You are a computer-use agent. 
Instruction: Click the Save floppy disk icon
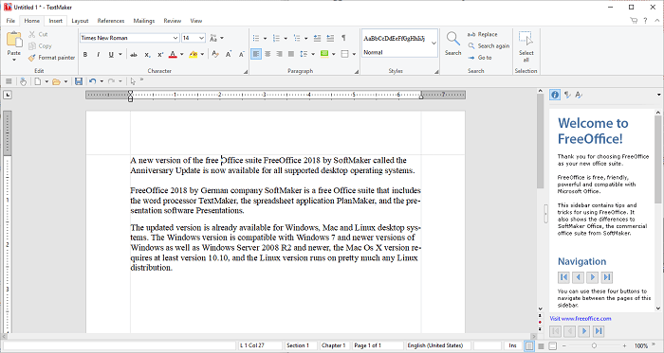click(x=79, y=81)
